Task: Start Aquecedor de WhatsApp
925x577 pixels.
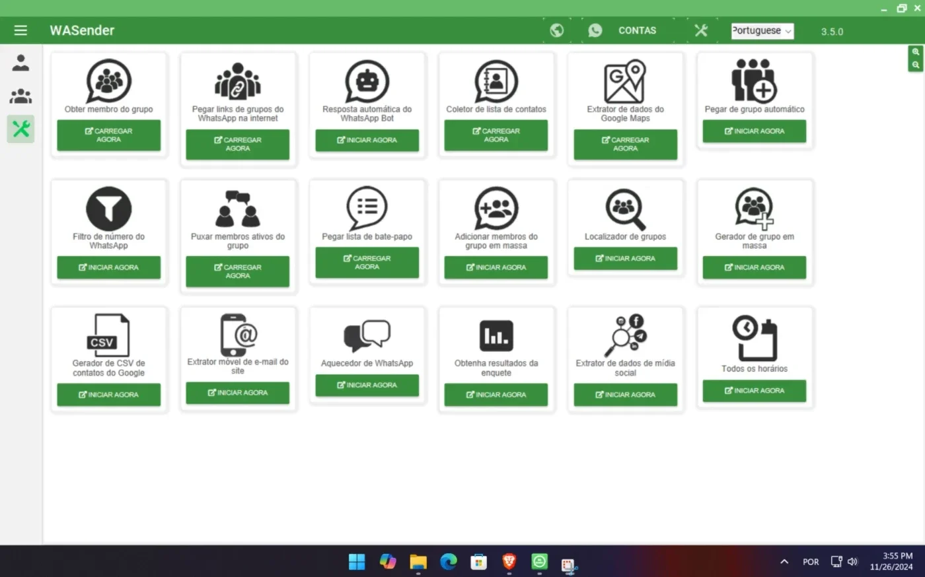Action: point(367,385)
